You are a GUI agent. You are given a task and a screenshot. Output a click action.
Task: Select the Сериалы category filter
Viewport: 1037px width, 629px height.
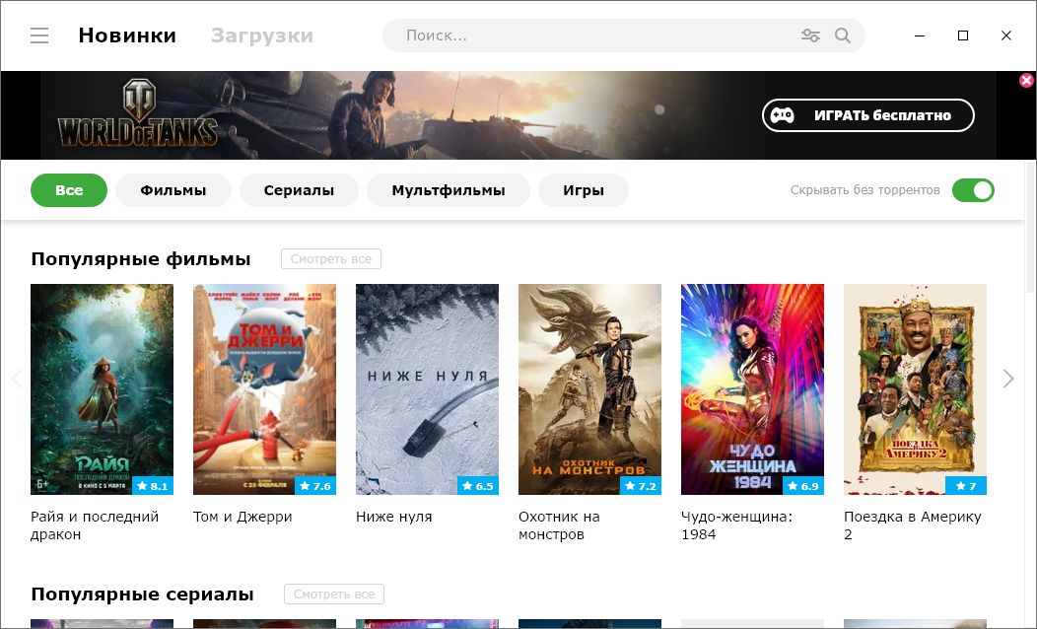point(299,190)
